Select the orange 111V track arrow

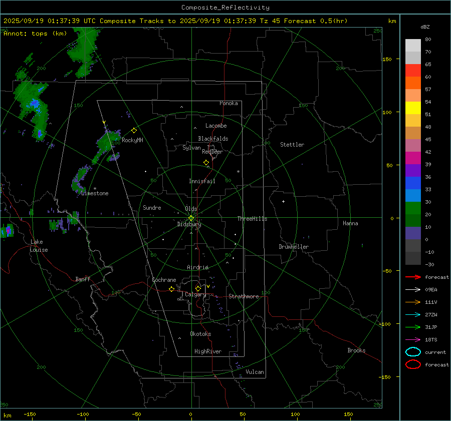coord(412,302)
